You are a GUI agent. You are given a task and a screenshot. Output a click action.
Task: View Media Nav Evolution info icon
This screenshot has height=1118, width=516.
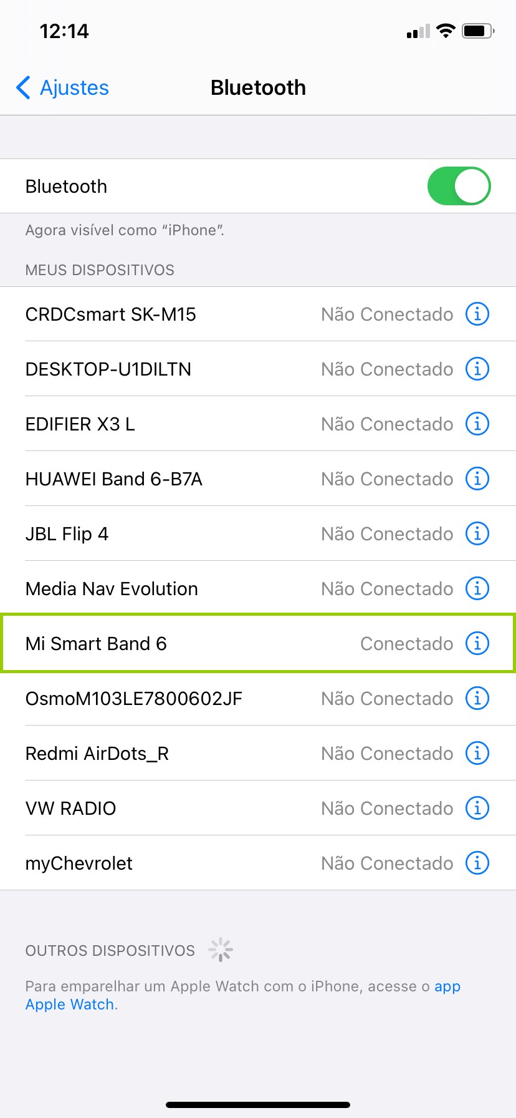pos(477,588)
